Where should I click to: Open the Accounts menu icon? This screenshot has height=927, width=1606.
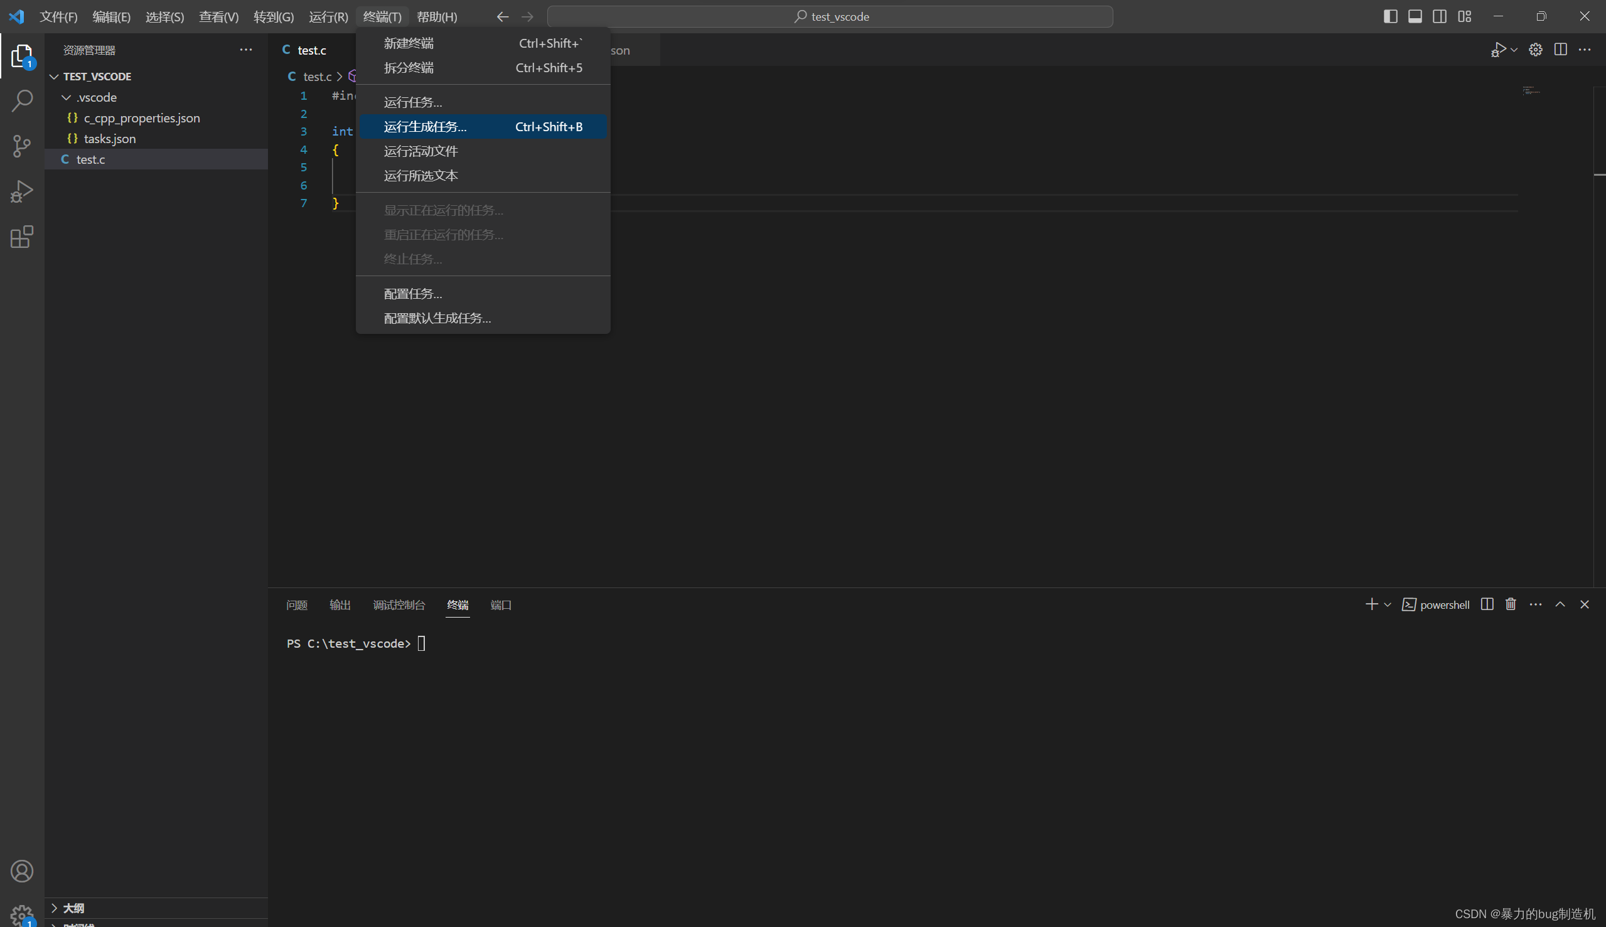coord(21,871)
